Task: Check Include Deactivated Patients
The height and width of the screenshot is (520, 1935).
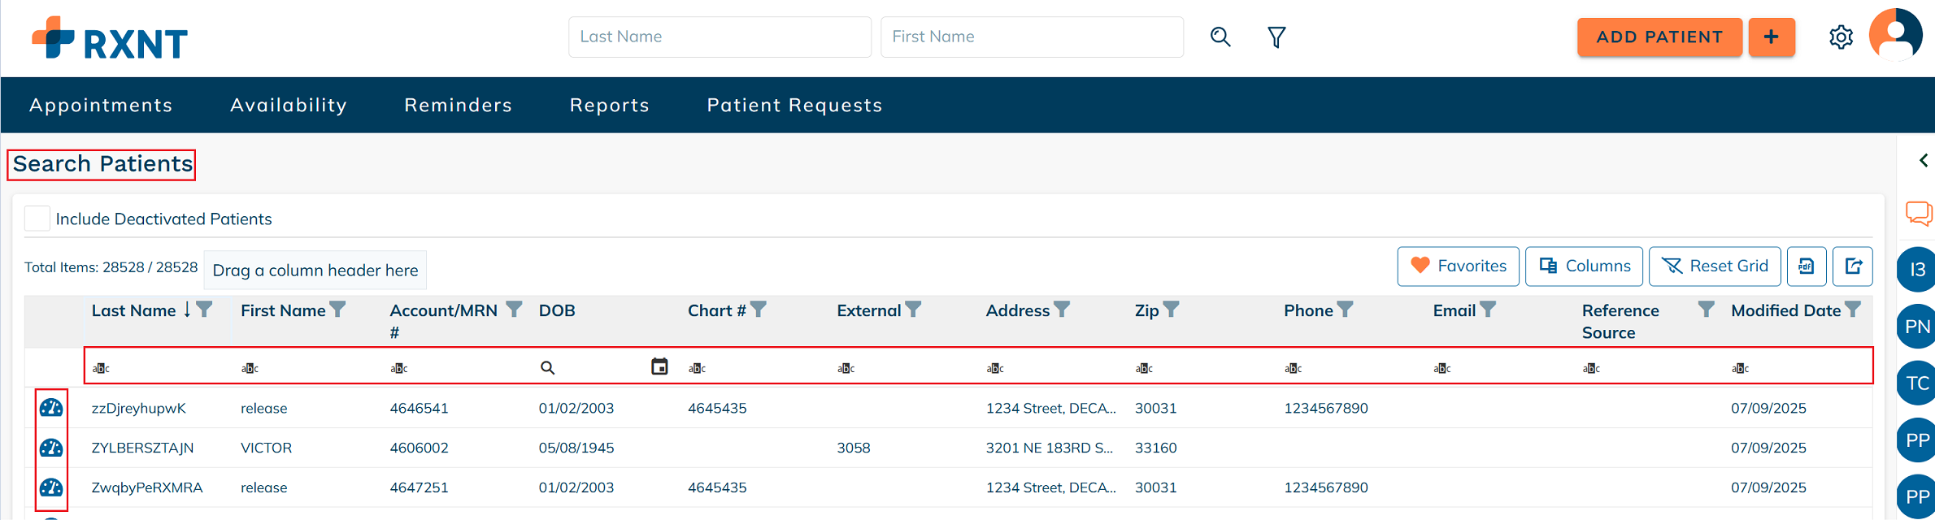Action: tap(37, 219)
